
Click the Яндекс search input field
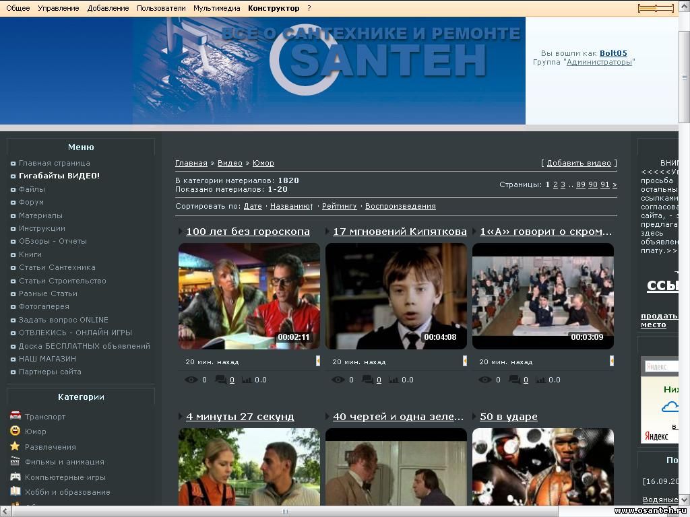click(x=660, y=366)
